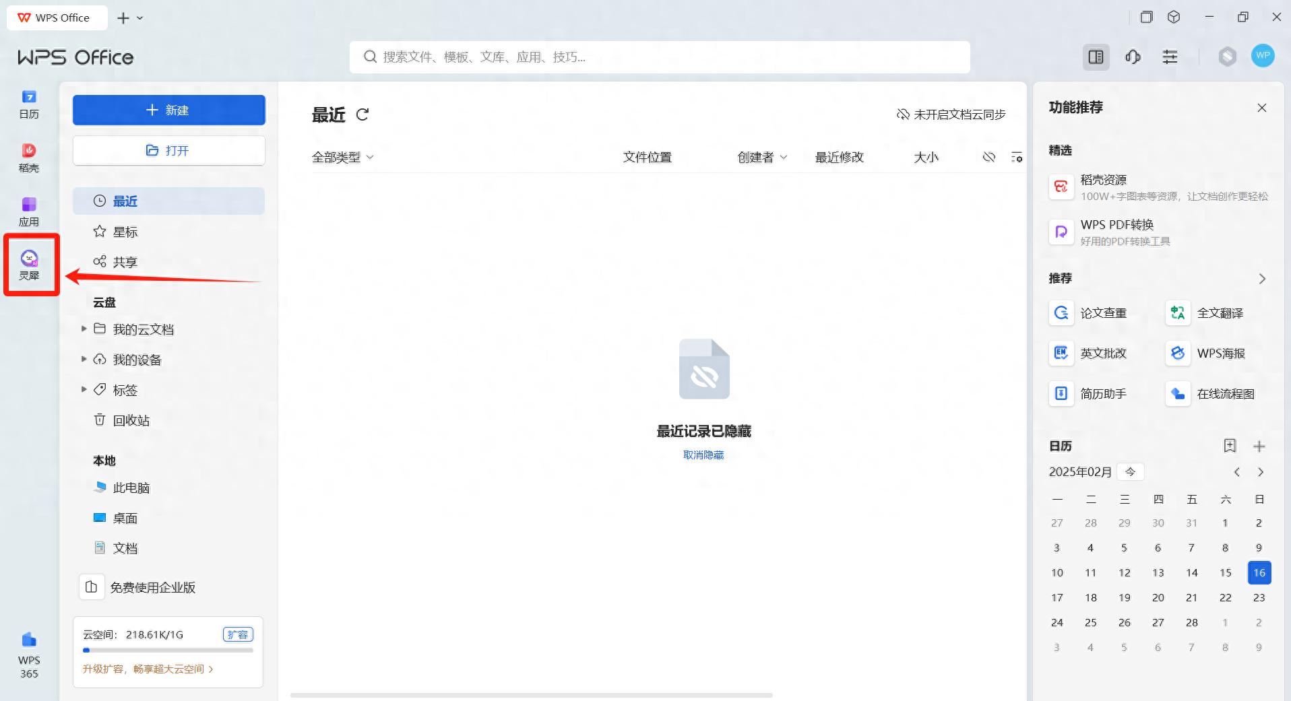The image size is (1291, 701).
Task: Click the 打开 open file button
Action: tap(168, 150)
